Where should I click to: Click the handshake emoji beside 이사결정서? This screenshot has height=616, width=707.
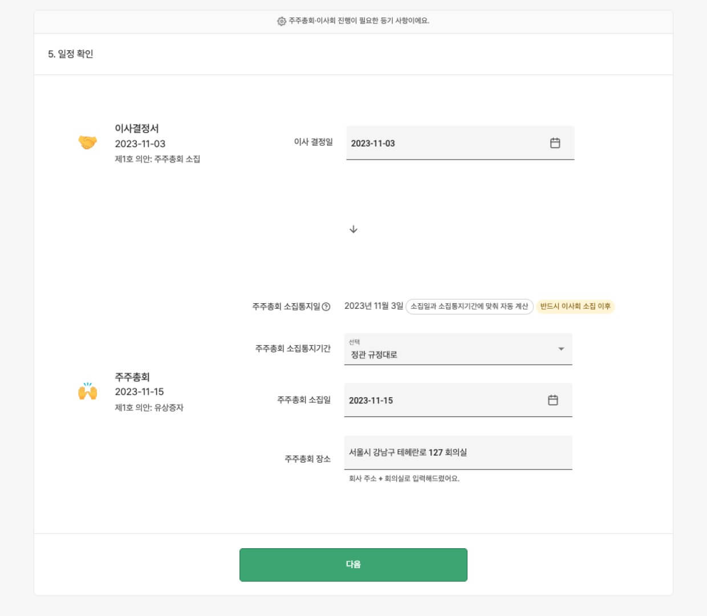[87, 143]
